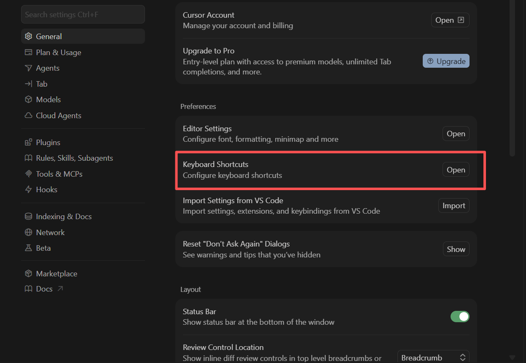Click the Agents funnel icon
The height and width of the screenshot is (363, 526).
[28, 68]
